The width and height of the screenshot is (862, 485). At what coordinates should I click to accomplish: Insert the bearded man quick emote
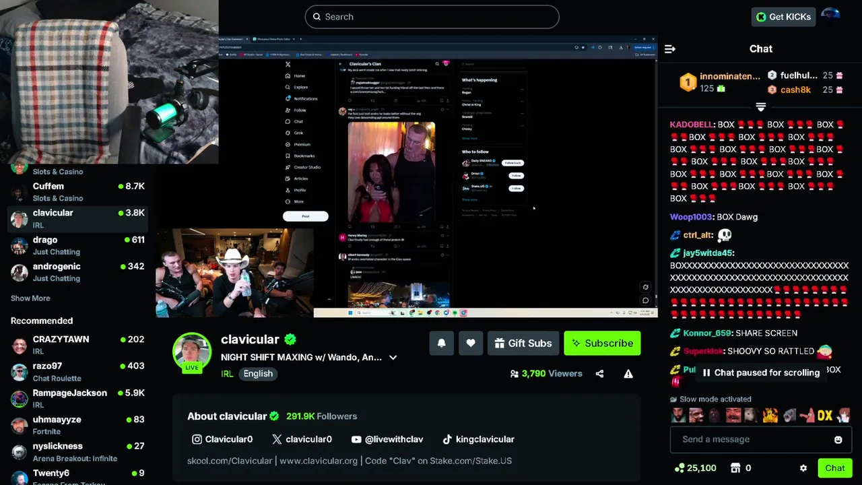coord(678,415)
